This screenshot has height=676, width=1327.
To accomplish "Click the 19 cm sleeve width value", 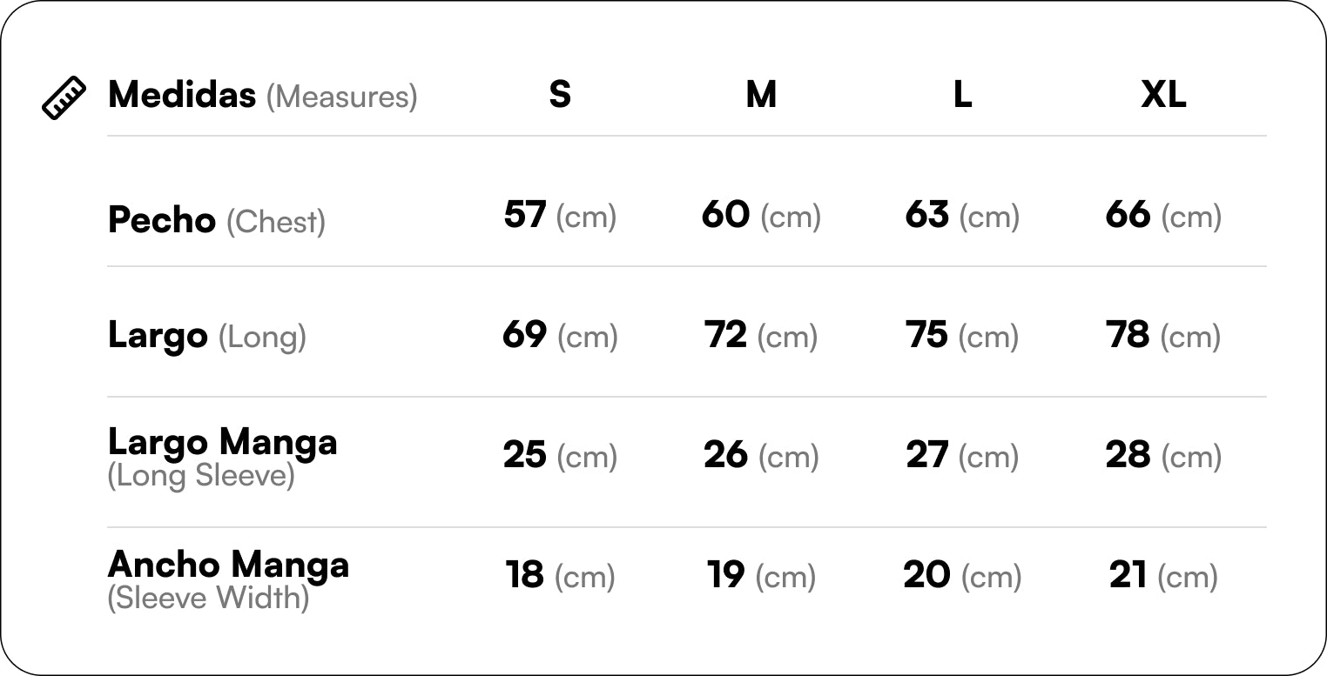I will coord(760,575).
